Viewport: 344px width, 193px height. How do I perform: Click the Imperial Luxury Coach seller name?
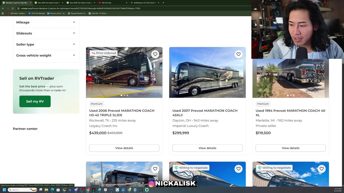[191, 126]
